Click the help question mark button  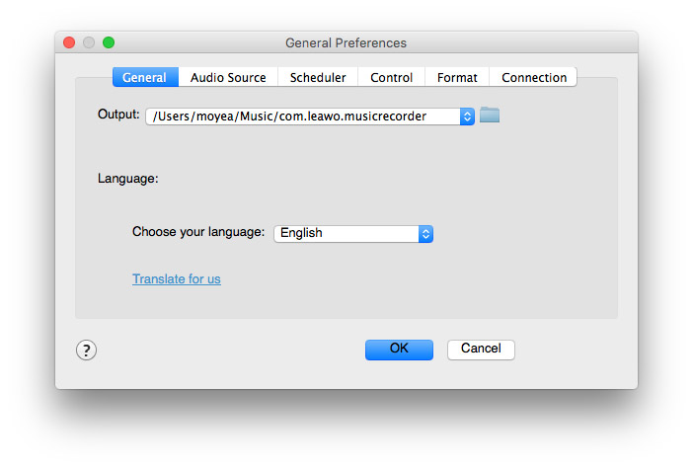(x=86, y=350)
